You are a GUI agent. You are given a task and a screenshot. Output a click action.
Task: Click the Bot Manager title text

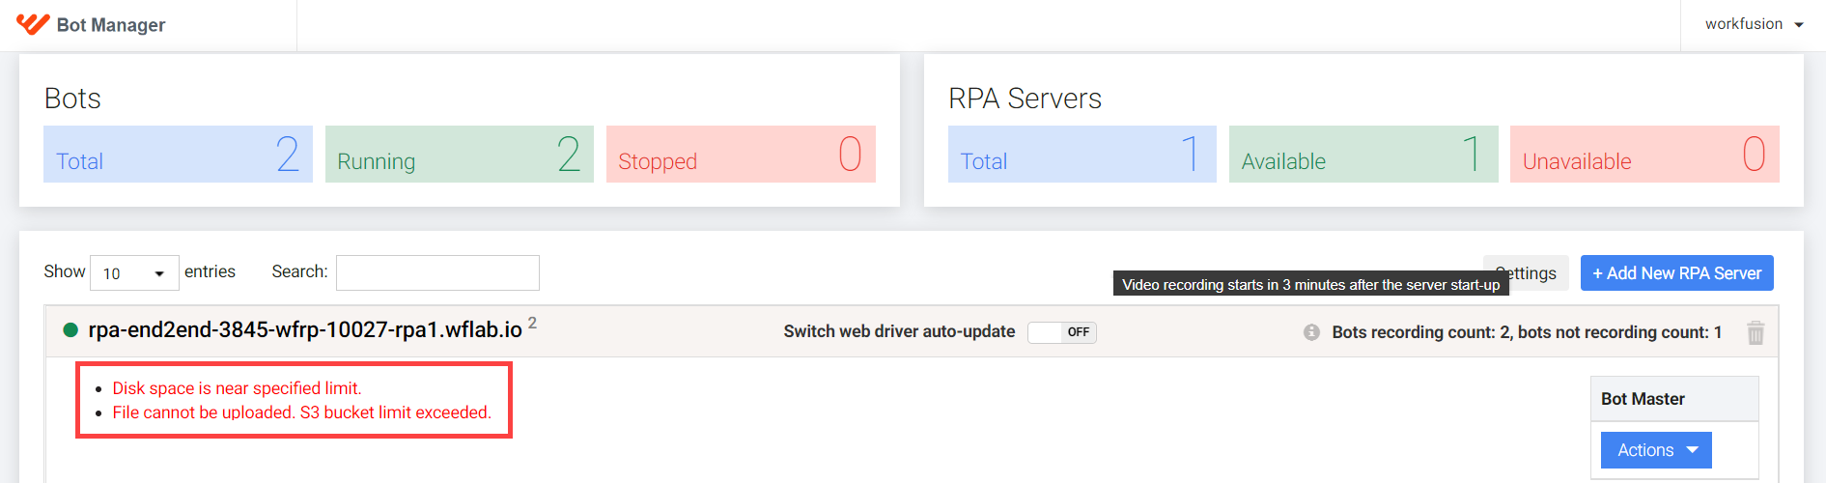[111, 25]
